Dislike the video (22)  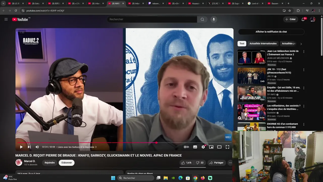click(x=200, y=163)
